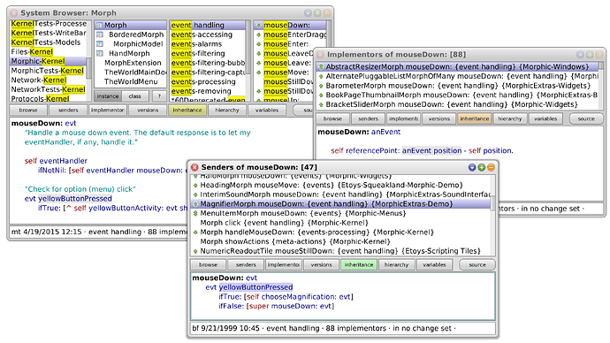The height and width of the screenshot is (343, 610).
Task: Click green arrow icon beside mouseLeave: method
Action: (x=258, y=63)
